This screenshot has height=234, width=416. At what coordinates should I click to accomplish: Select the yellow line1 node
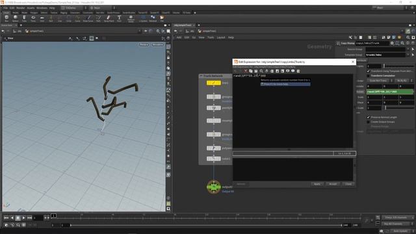[x=214, y=83]
